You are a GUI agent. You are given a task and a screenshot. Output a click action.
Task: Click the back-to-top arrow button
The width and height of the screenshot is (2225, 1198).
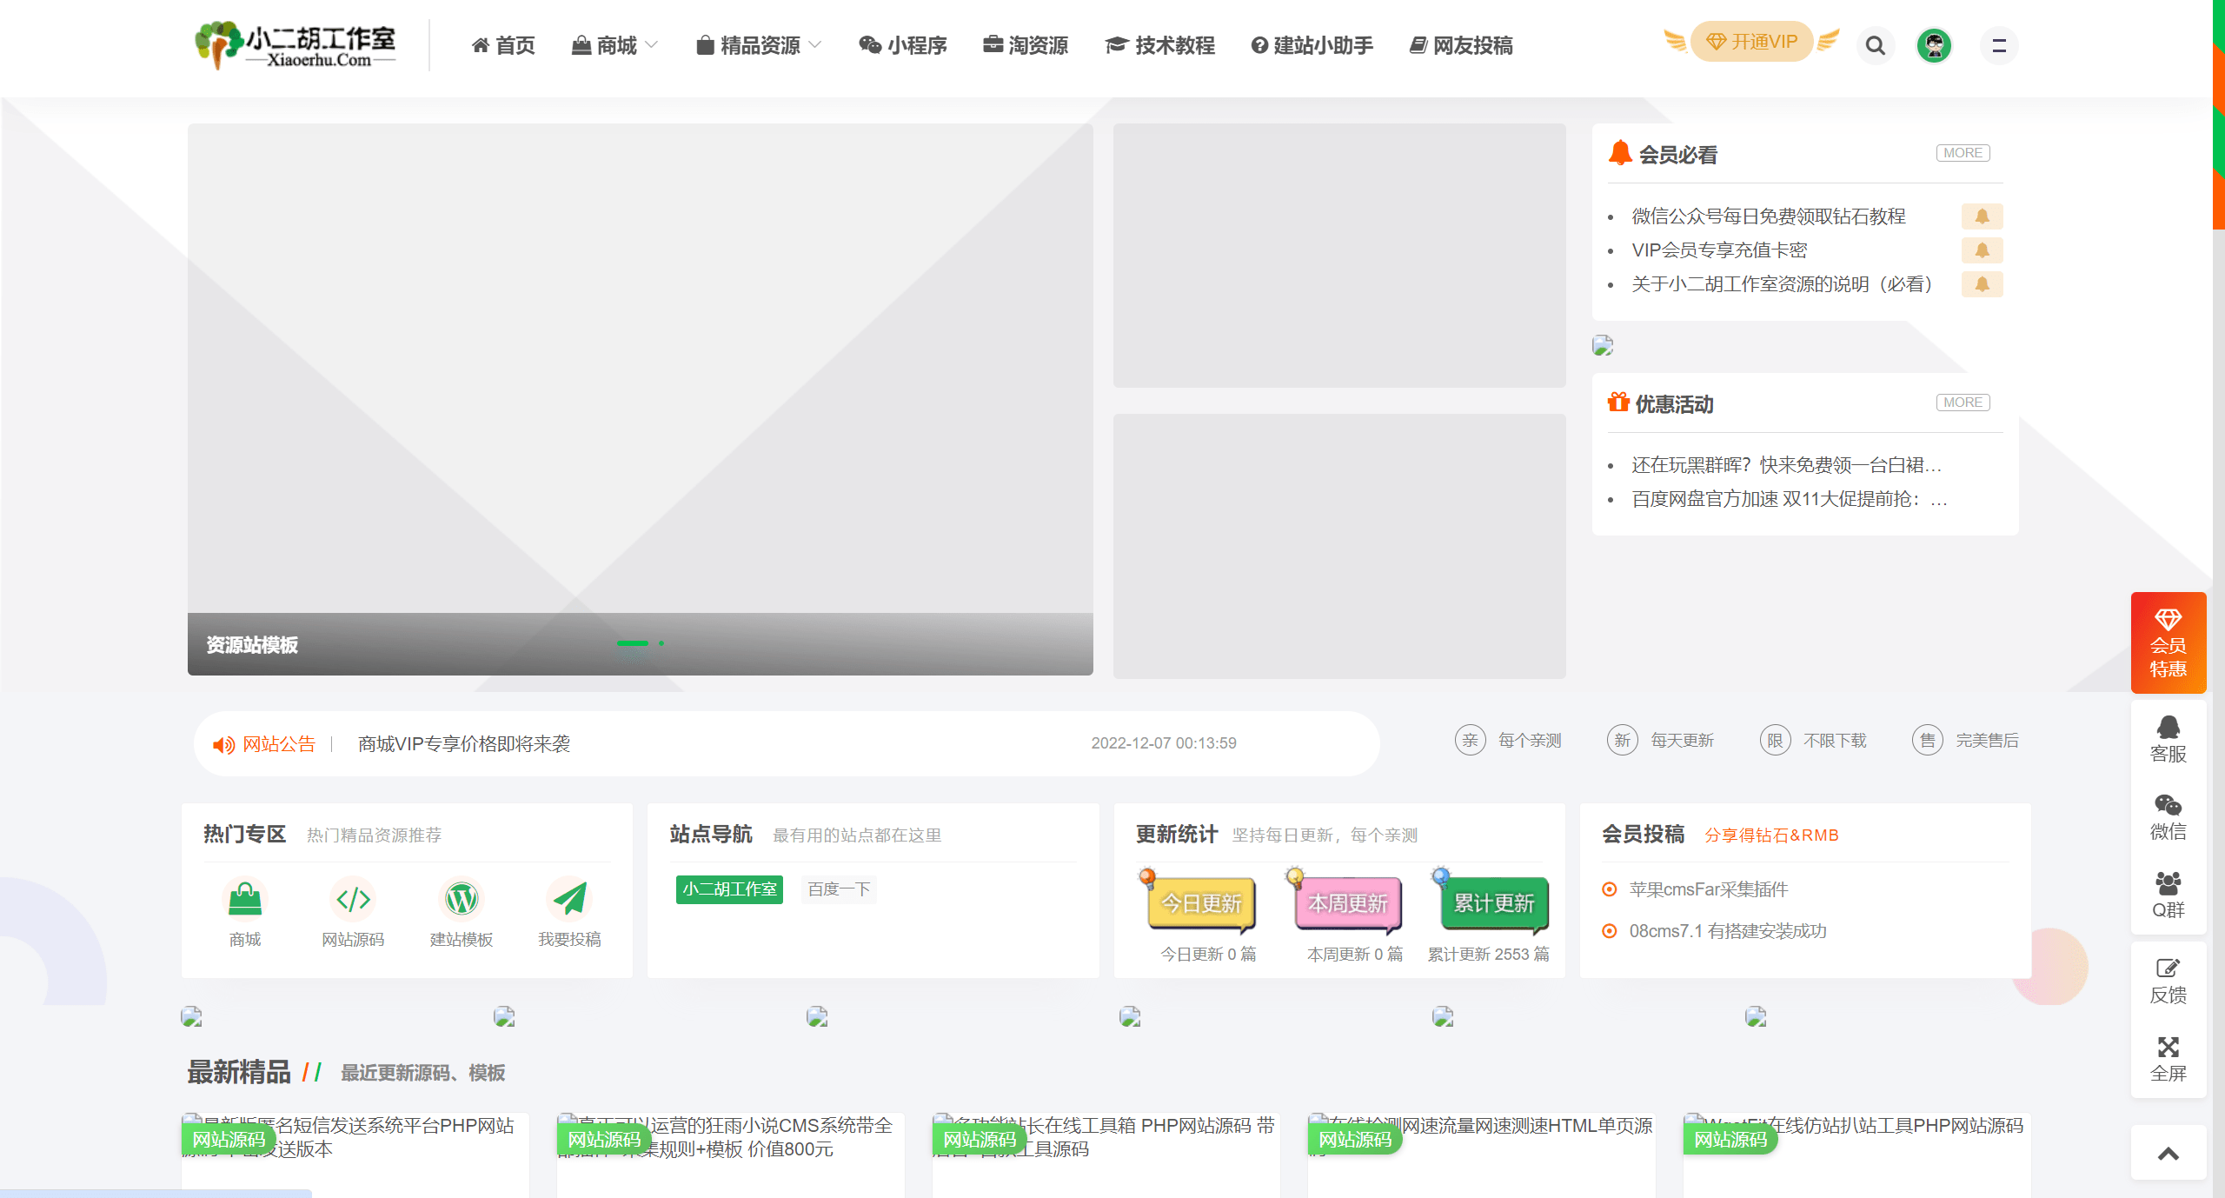2169,1153
